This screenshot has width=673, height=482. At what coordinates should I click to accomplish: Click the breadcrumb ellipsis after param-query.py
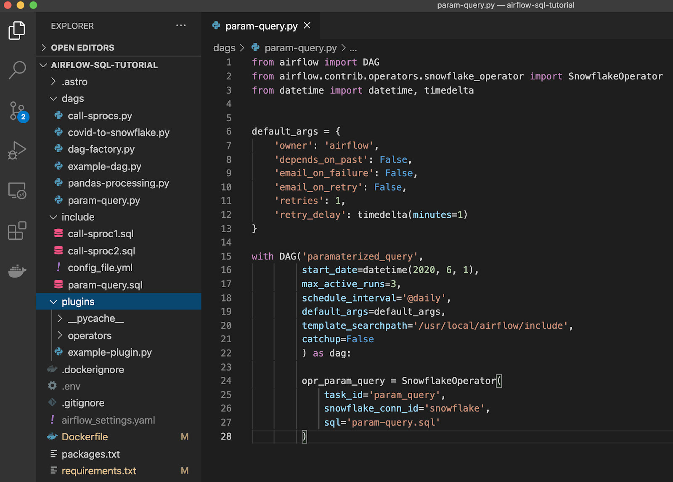[x=353, y=48]
